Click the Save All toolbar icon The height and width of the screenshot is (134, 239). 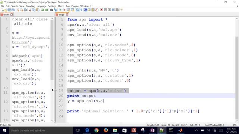[x=14, y=10]
